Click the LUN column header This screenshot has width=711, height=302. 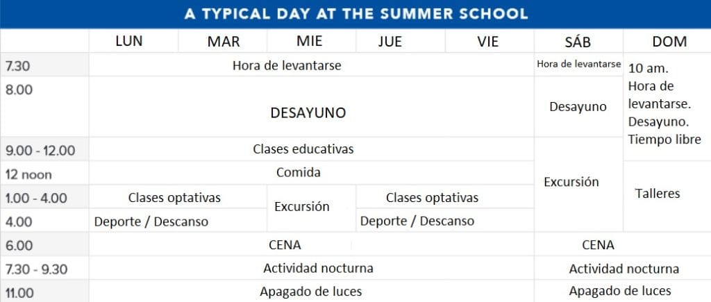click(x=129, y=41)
